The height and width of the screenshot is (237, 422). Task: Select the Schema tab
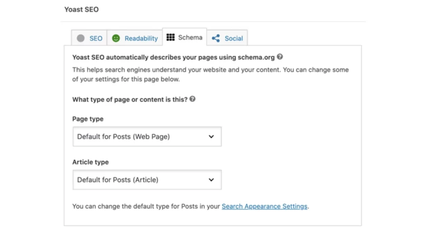point(184,37)
